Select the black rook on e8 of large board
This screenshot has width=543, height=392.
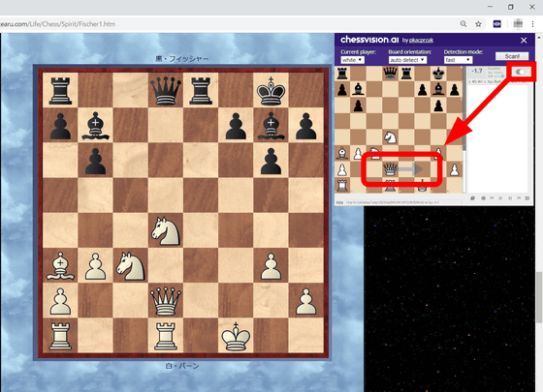(x=201, y=91)
